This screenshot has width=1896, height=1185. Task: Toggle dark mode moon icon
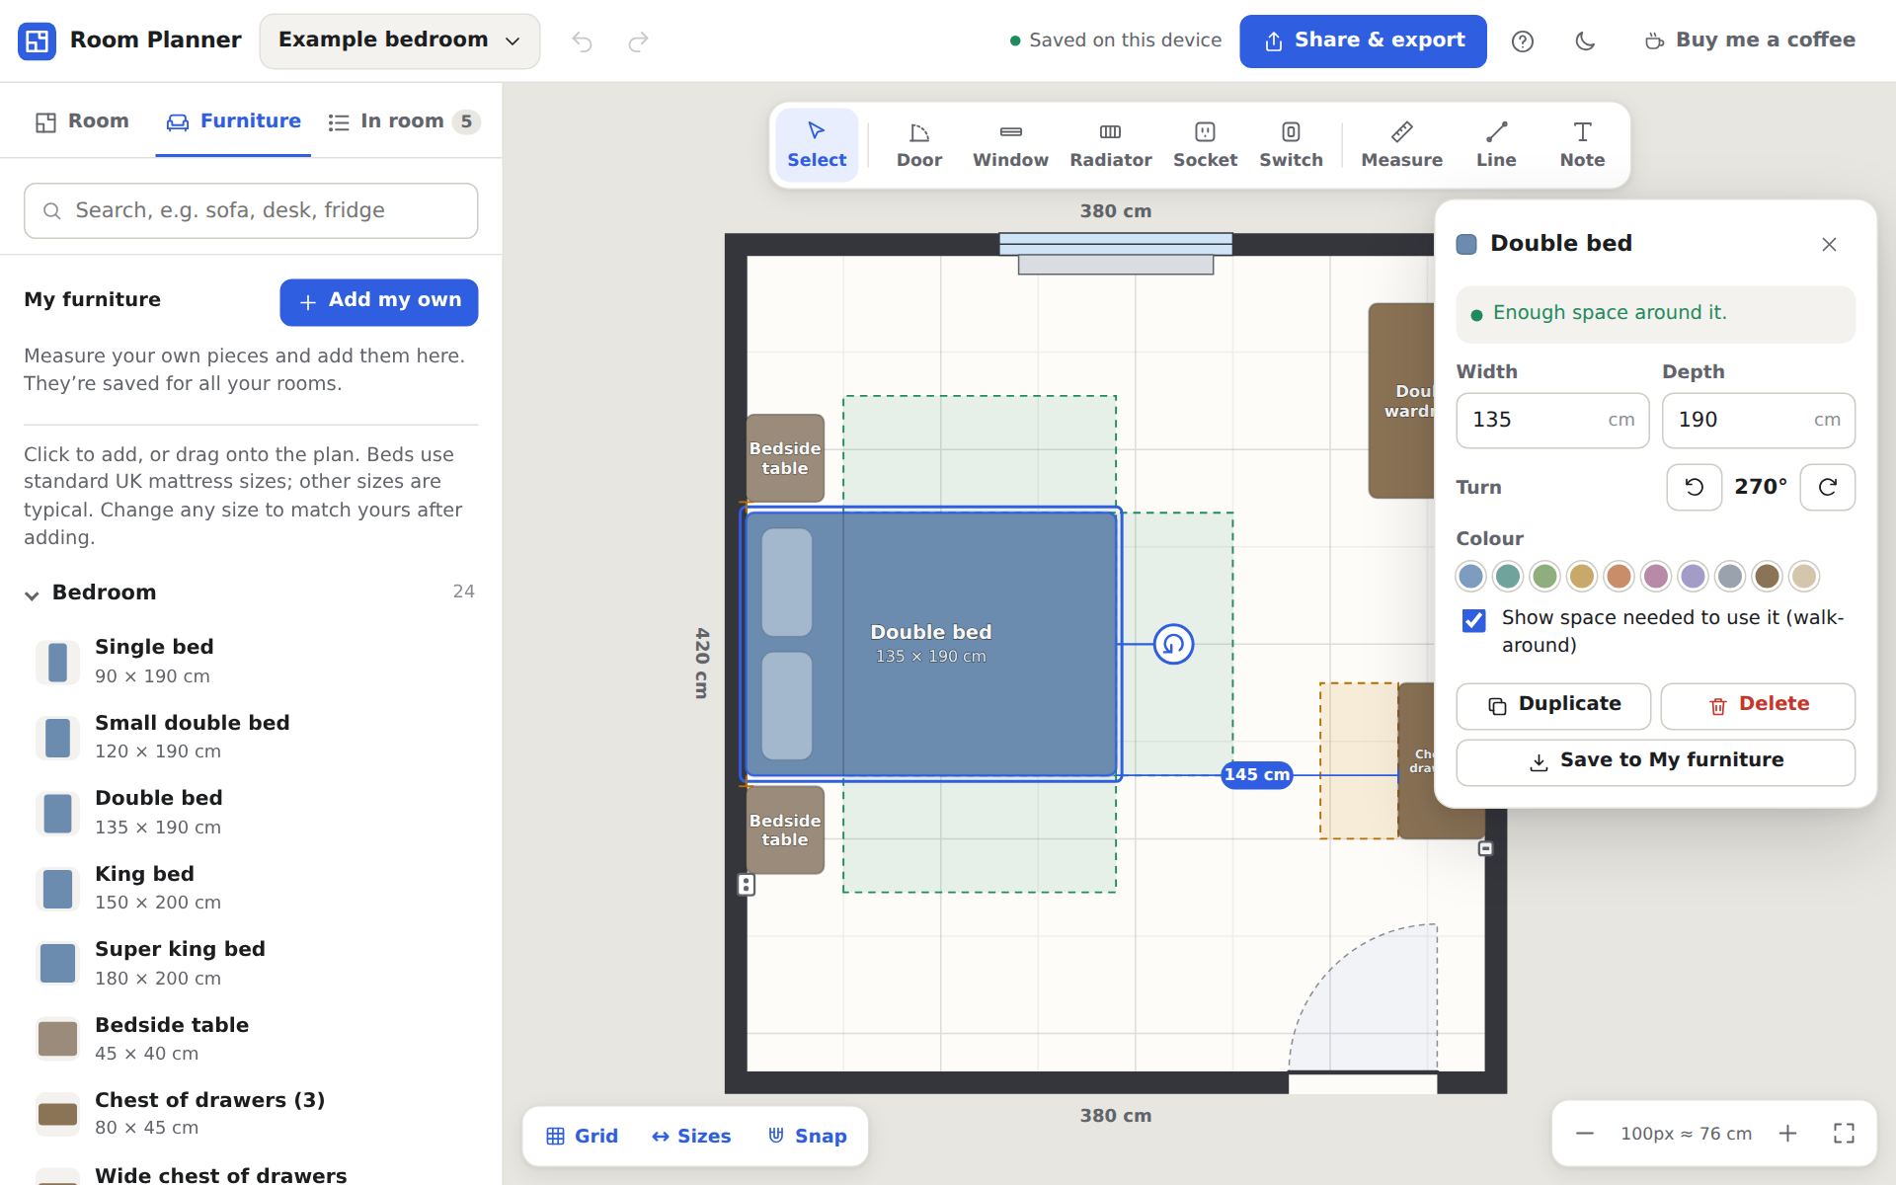click(1585, 41)
